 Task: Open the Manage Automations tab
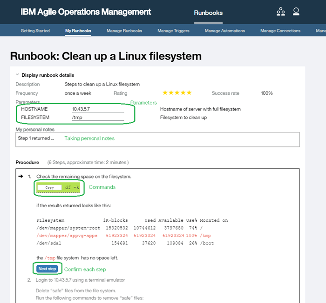tap(225, 31)
